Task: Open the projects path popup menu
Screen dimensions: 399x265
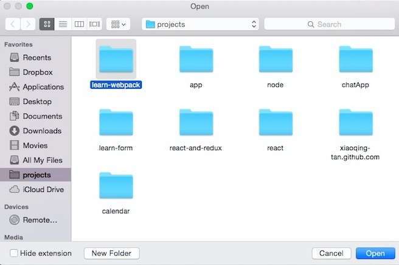Action: [x=200, y=24]
